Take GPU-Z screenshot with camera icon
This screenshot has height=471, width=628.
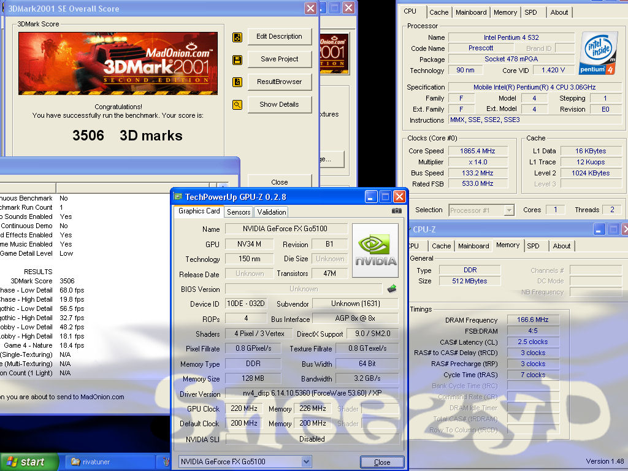pos(397,211)
